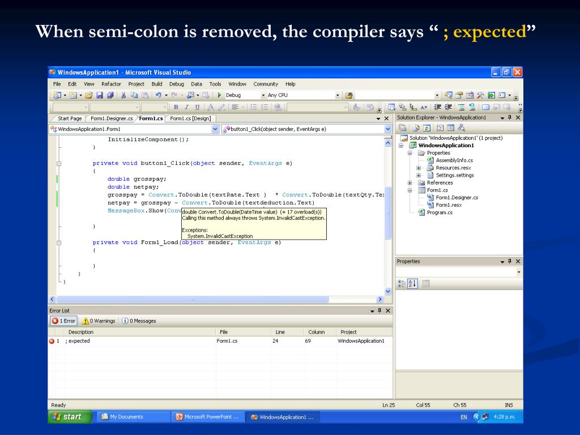The width and height of the screenshot is (580, 435).
Task: Click the editor scroll-down arrow
Action: [x=388, y=291]
